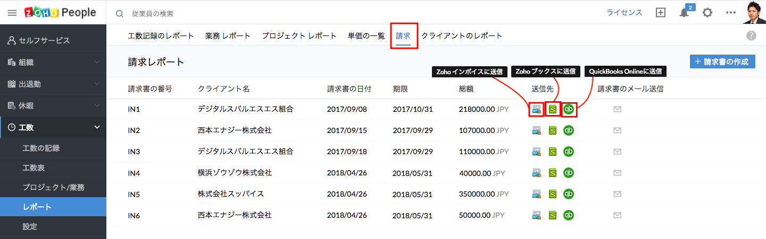Open the ライセンス link
Image resolution: width=766 pixels, height=239 pixels.
(x=625, y=13)
